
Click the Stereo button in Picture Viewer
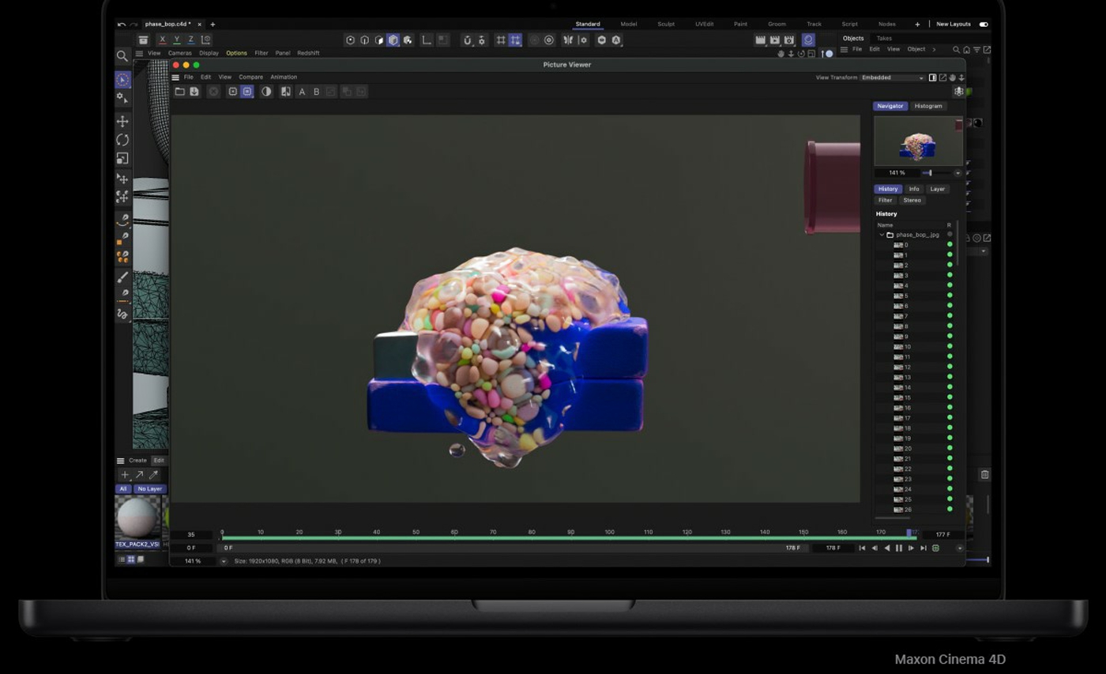point(912,200)
